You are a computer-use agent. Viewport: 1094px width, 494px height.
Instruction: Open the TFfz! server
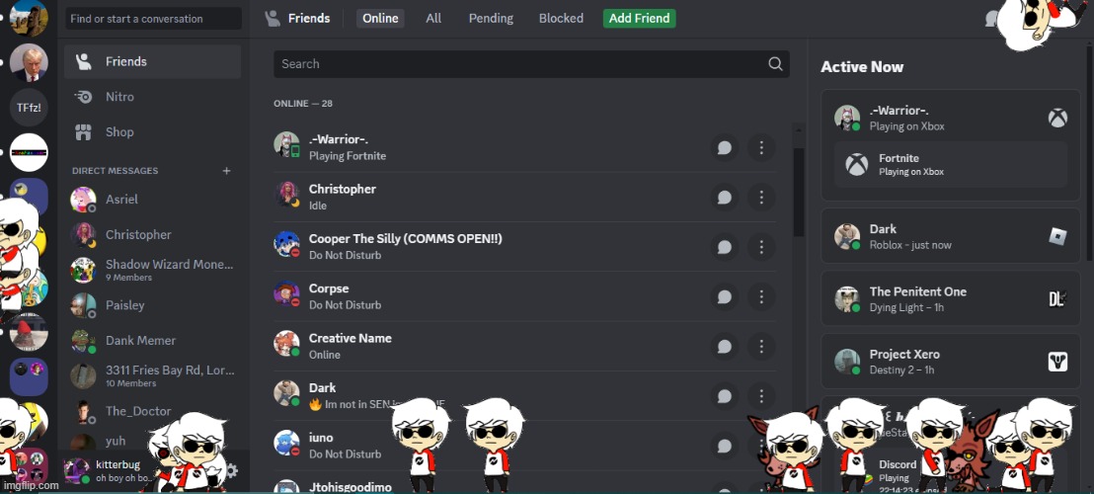tap(29, 108)
